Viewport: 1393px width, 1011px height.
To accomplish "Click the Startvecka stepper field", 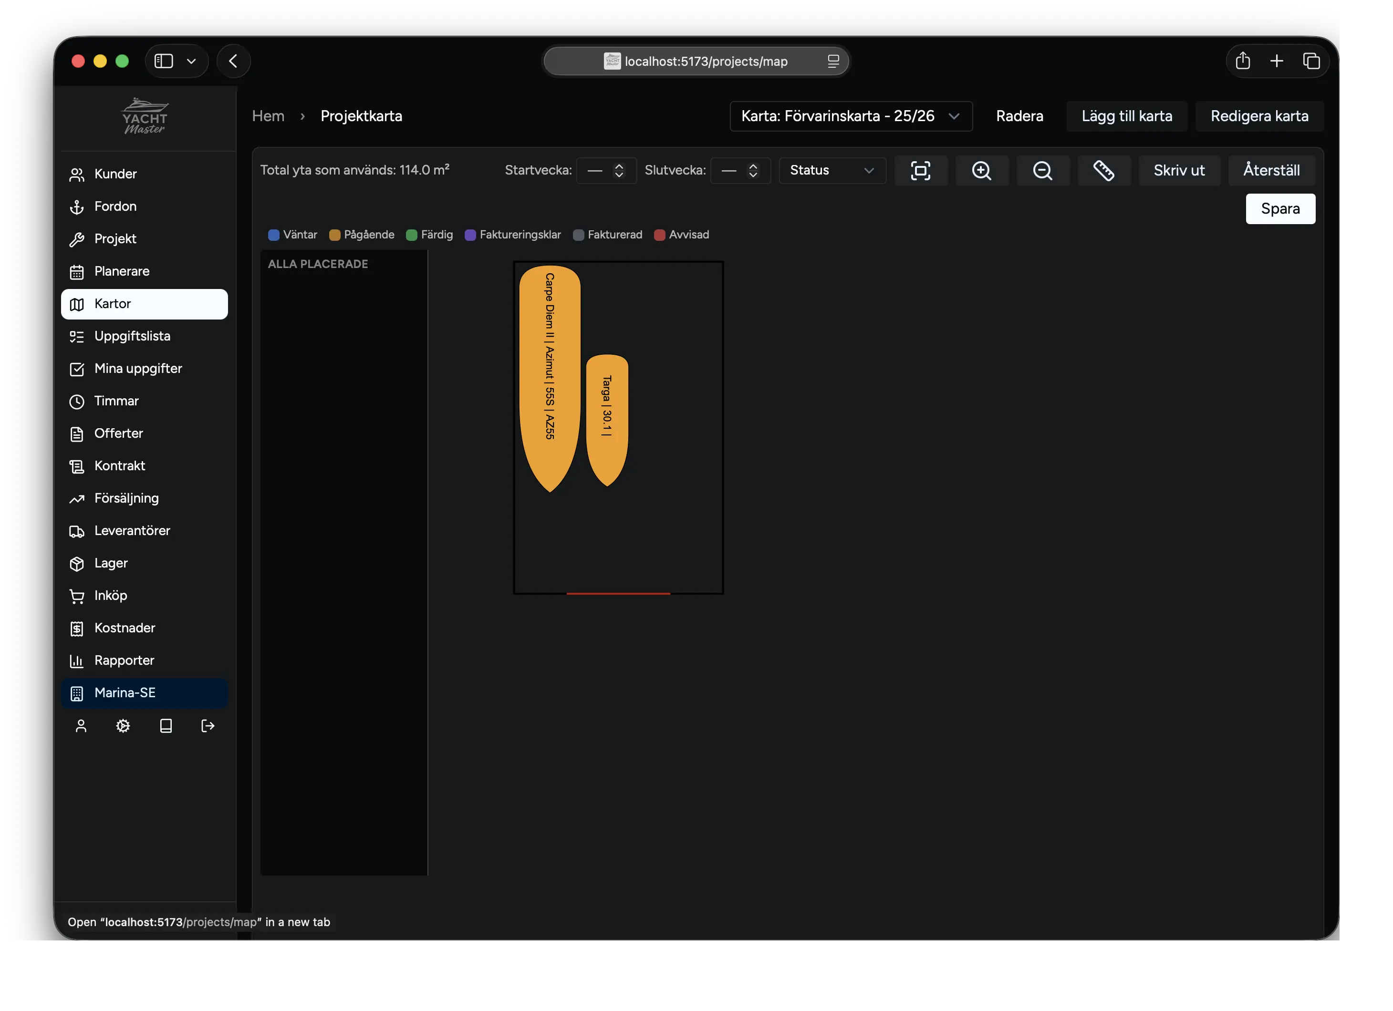I will [x=607, y=171].
